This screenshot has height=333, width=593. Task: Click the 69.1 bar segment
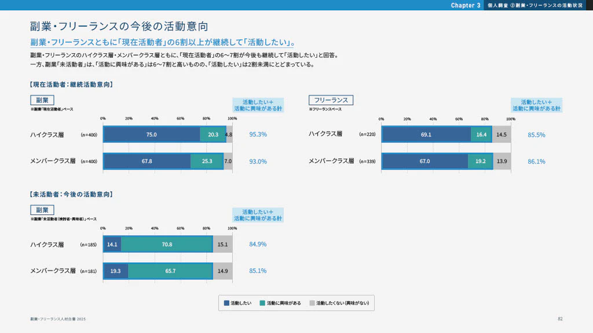pyautogui.click(x=426, y=134)
